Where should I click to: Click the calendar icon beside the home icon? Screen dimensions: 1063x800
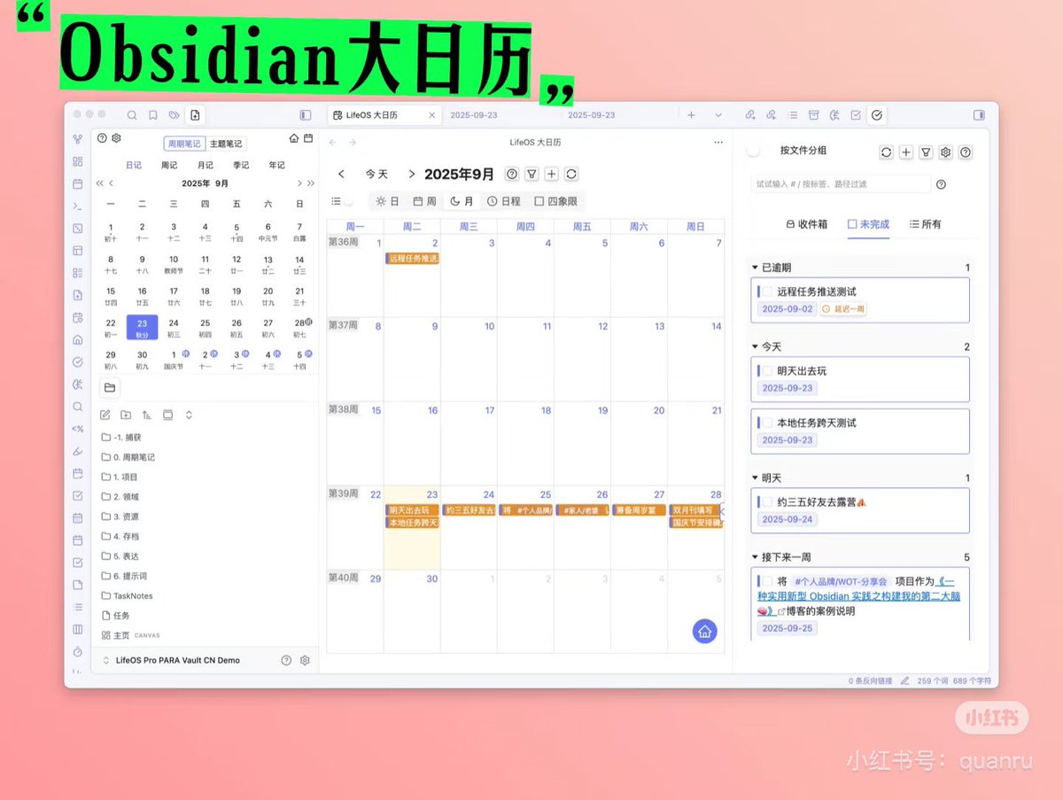pyautogui.click(x=308, y=138)
